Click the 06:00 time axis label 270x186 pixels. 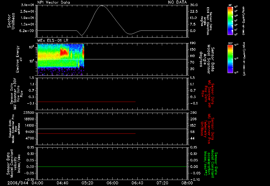point(112,183)
